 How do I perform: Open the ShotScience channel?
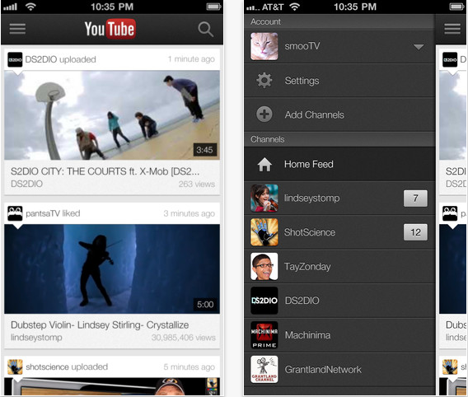tap(339, 232)
